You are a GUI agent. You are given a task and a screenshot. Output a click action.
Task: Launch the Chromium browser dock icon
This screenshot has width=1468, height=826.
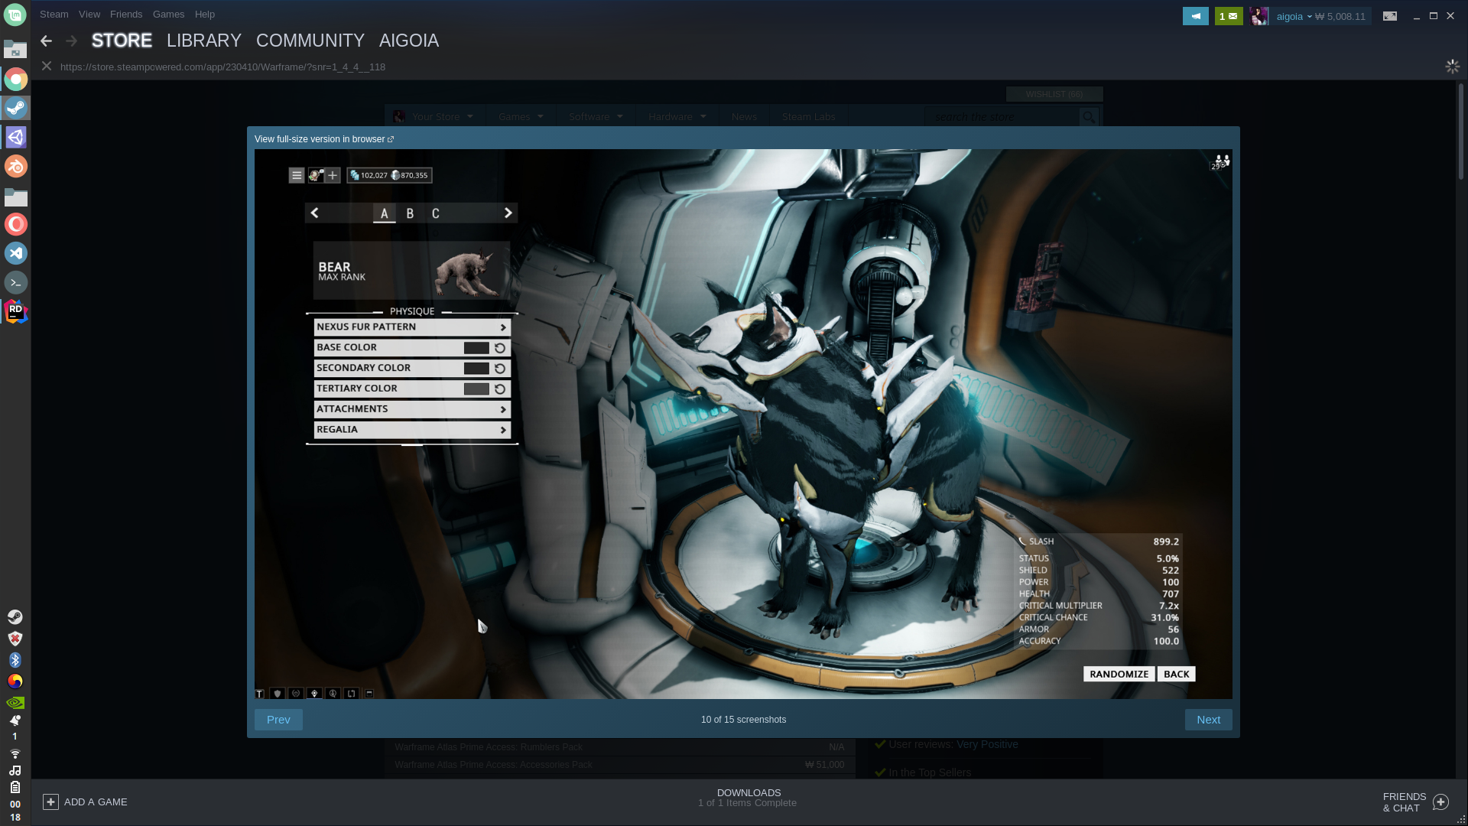point(15,79)
